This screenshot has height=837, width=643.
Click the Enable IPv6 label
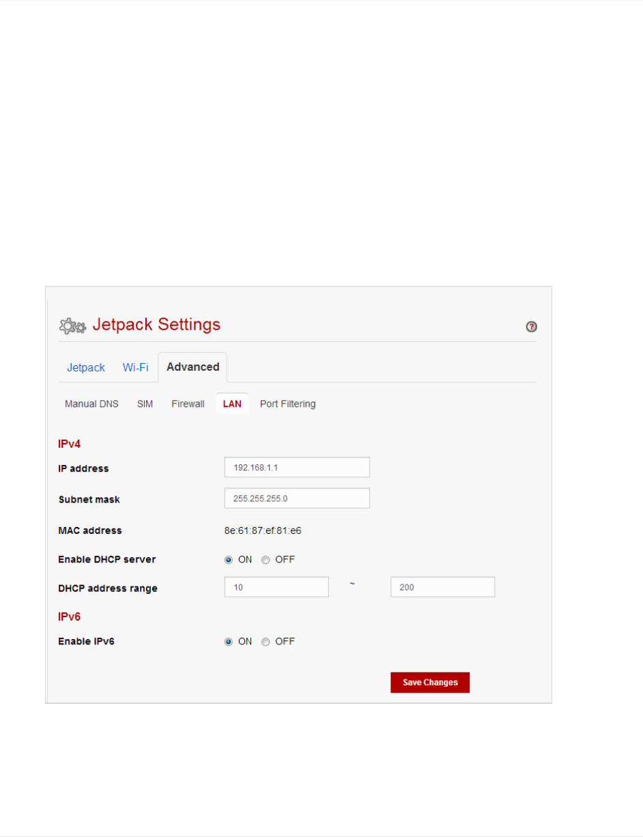tap(86, 642)
